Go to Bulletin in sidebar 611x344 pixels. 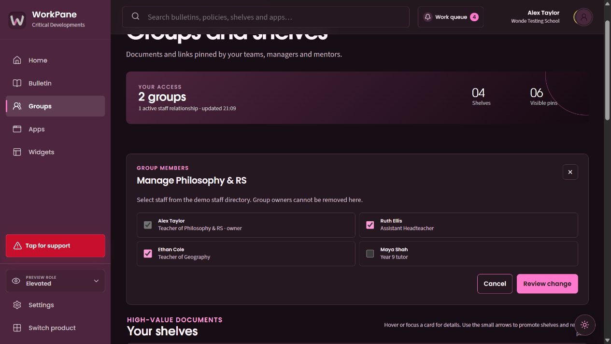point(55,83)
